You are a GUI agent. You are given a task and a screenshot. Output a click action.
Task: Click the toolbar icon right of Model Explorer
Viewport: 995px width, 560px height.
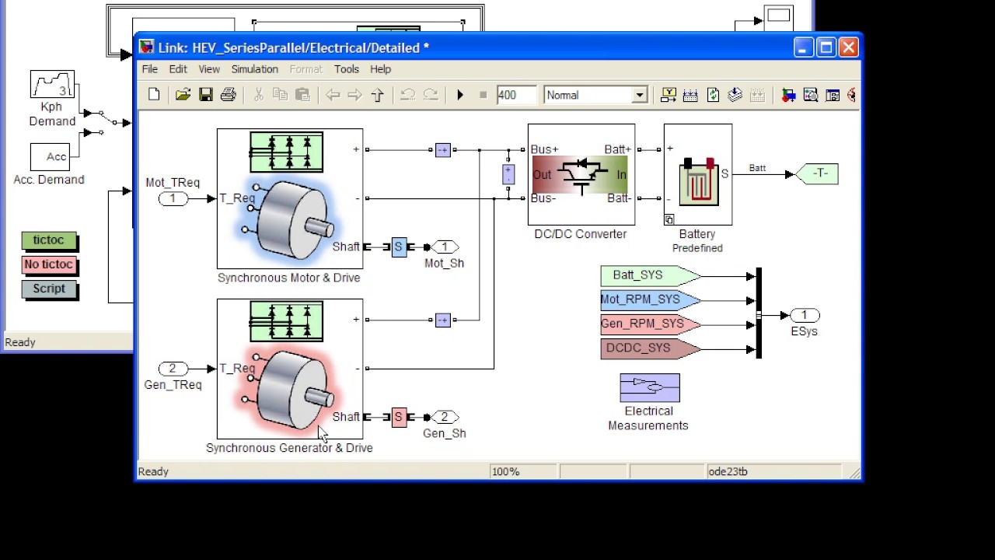point(833,95)
